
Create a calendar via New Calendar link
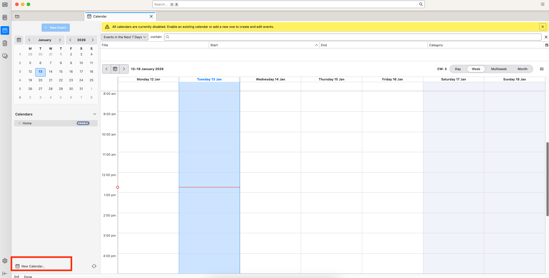point(32,266)
